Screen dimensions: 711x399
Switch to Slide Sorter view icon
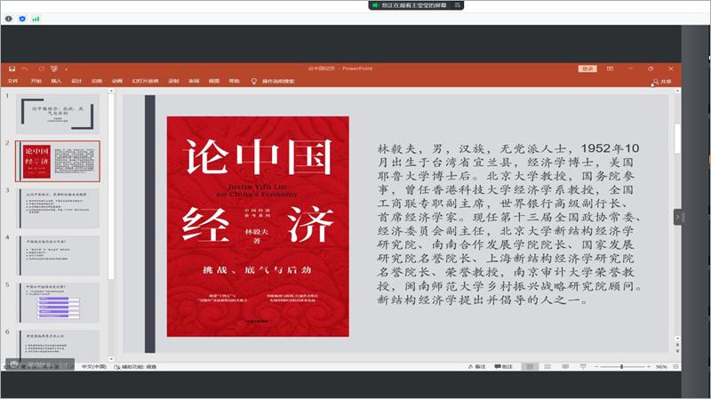pos(548,366)
